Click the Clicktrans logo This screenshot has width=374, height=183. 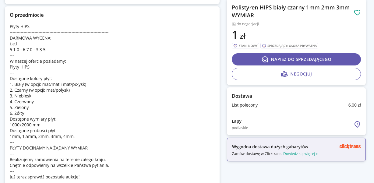[350, 146]
